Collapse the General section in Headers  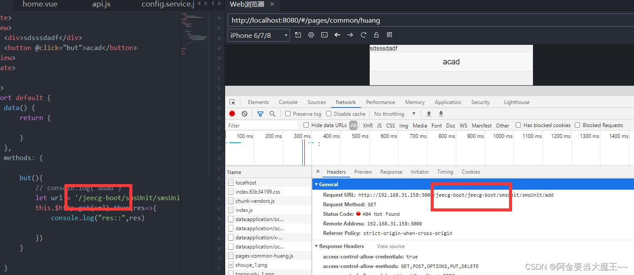coord(317,184)
